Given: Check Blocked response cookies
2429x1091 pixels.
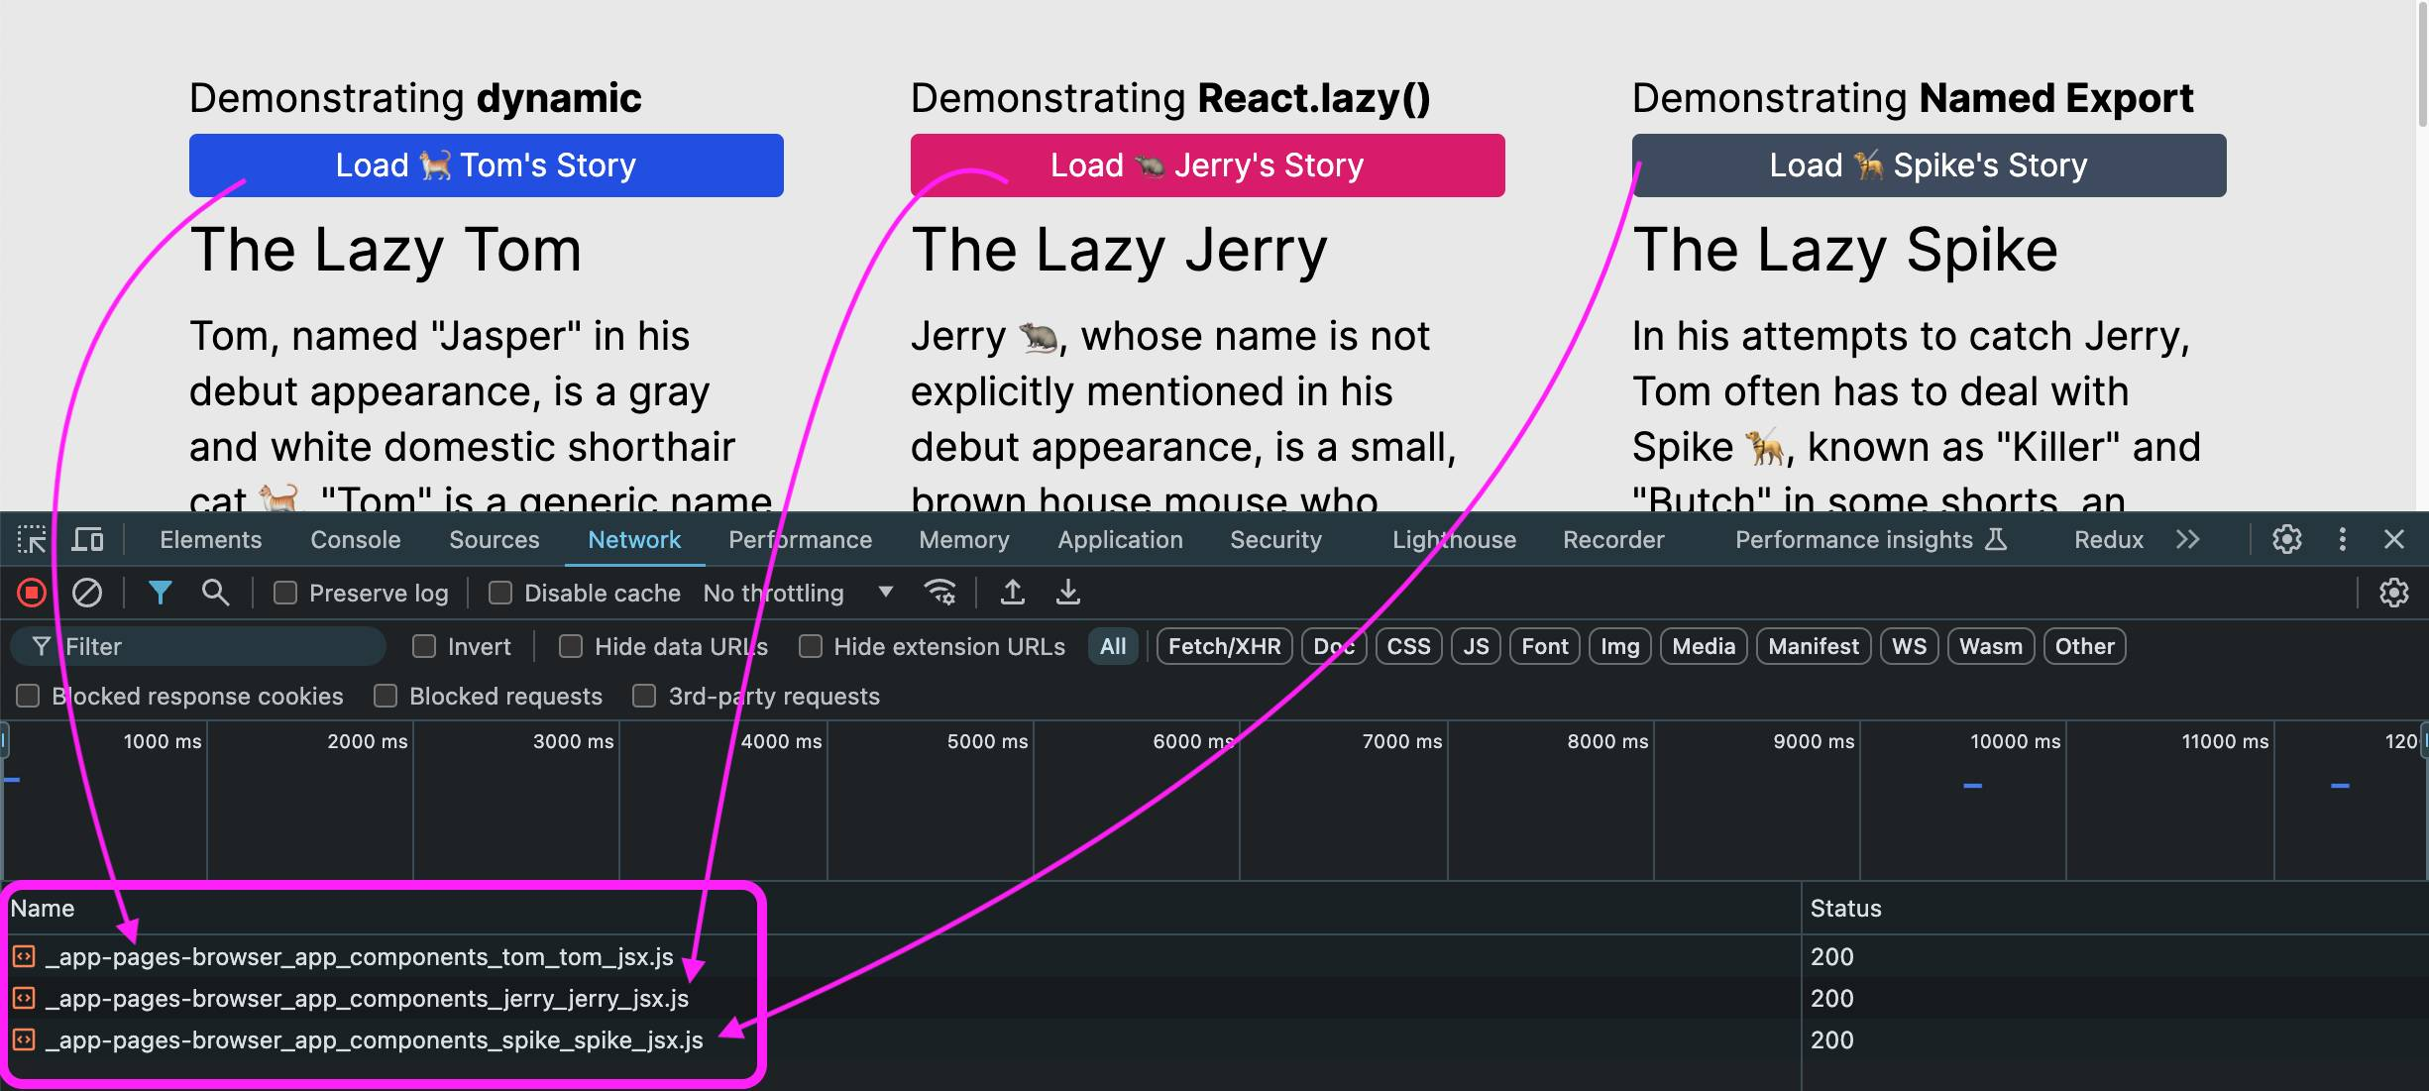Looking at the screenshot, I should pos(28,697).
